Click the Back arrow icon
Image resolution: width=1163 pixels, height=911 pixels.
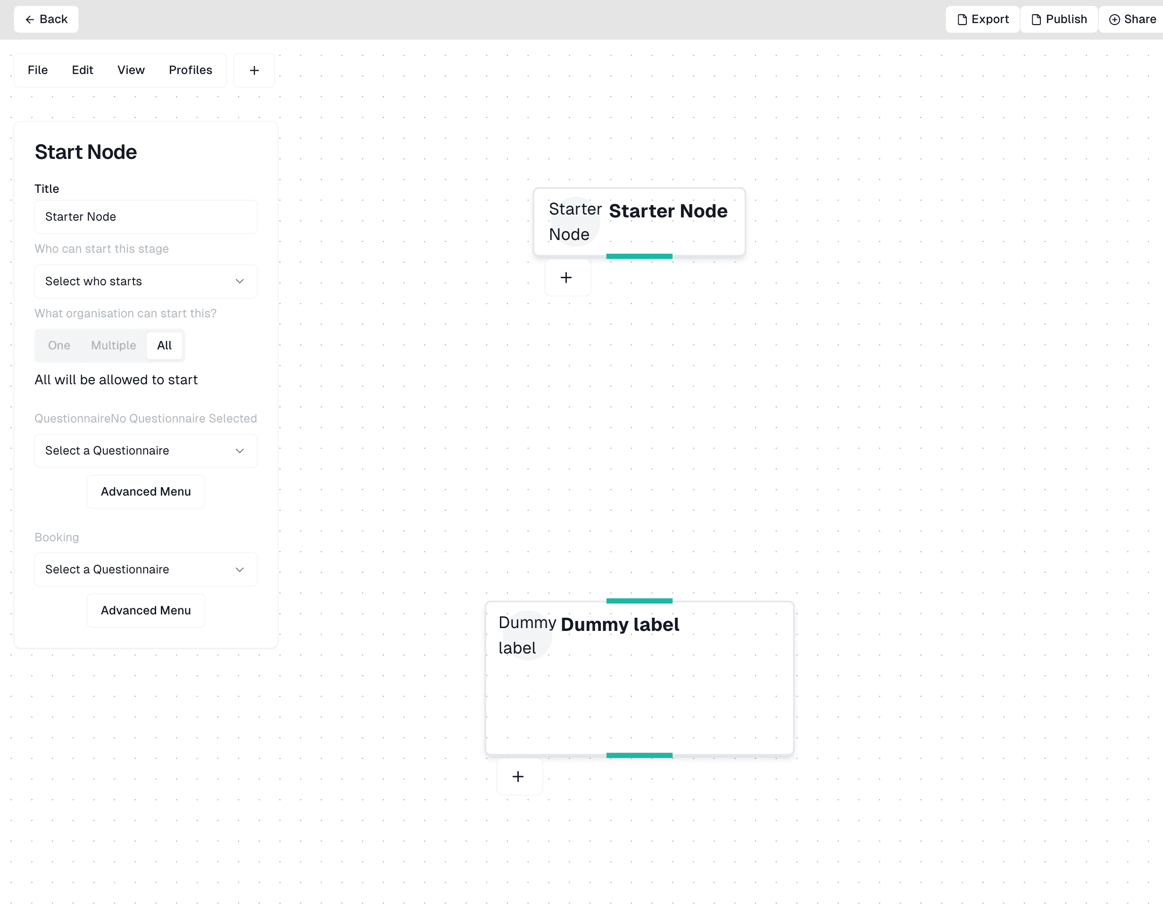tap(29, 19)
